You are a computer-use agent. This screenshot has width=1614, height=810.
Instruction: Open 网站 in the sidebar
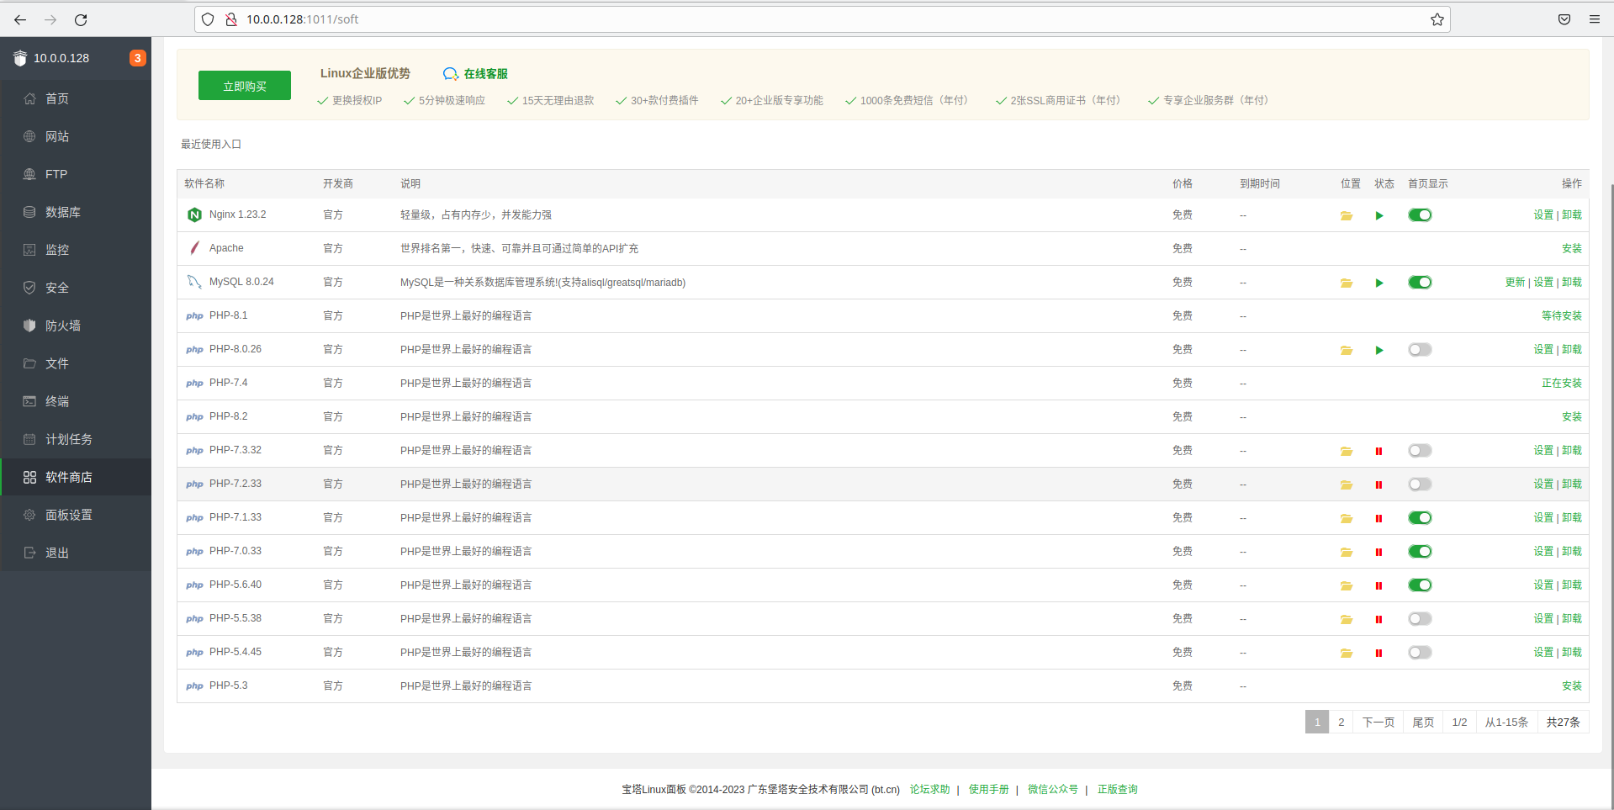coord(76,136)
